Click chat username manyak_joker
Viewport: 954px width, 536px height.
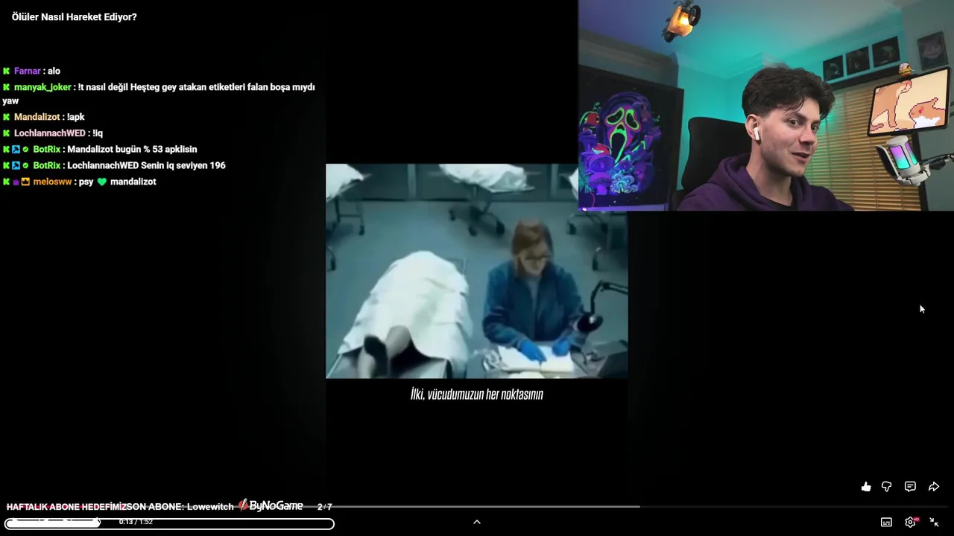(x=42, y=87)
